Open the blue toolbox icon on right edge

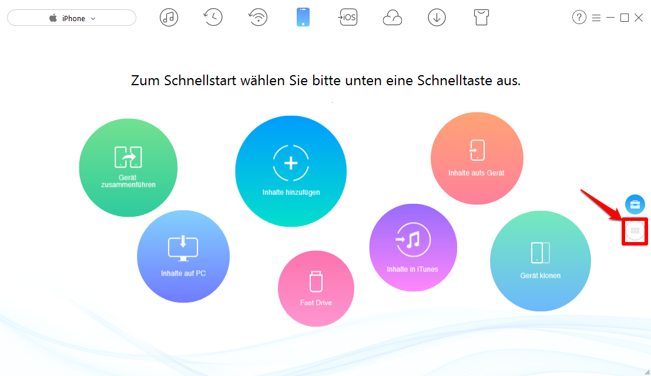tap(635, 204)
